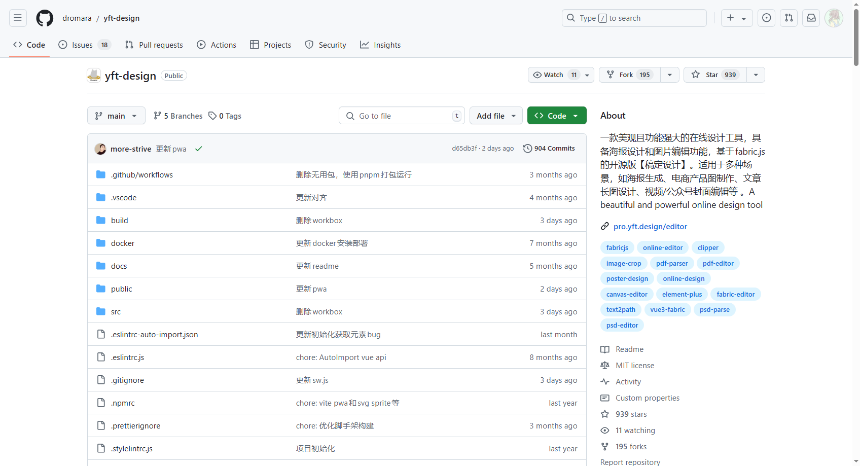The width and height of the screenshot is (860, 466).
Task: Select the fabricjs topic tag
Action: (x=617, y=247)
